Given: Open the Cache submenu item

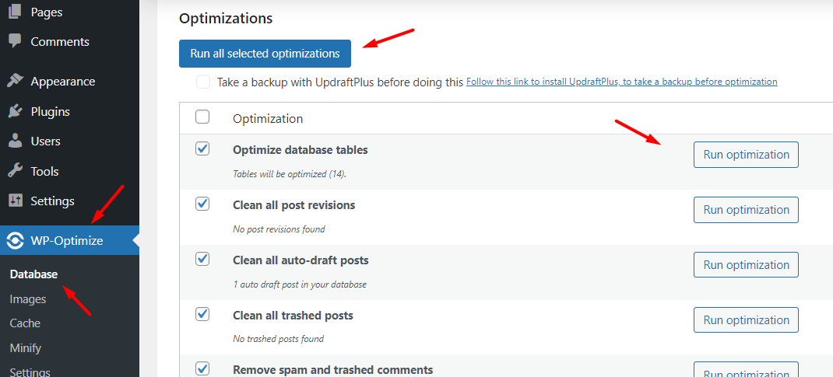Looking at the screenshot, I should click(x=25, y=323).
